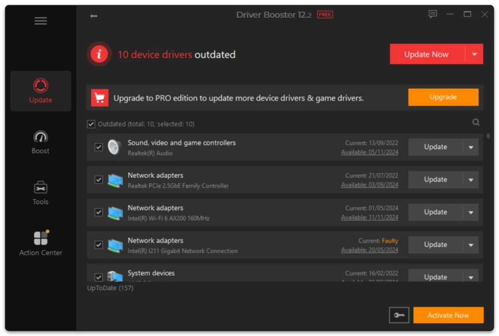Image resolution: width=499 pixels, height=336 pixels.
Task: Click the license key icon button
Action: point(399,316)
